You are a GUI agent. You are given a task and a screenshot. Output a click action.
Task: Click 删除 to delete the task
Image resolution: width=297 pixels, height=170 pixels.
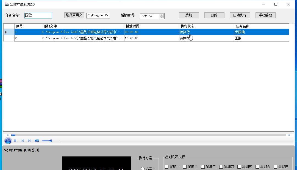214,15
